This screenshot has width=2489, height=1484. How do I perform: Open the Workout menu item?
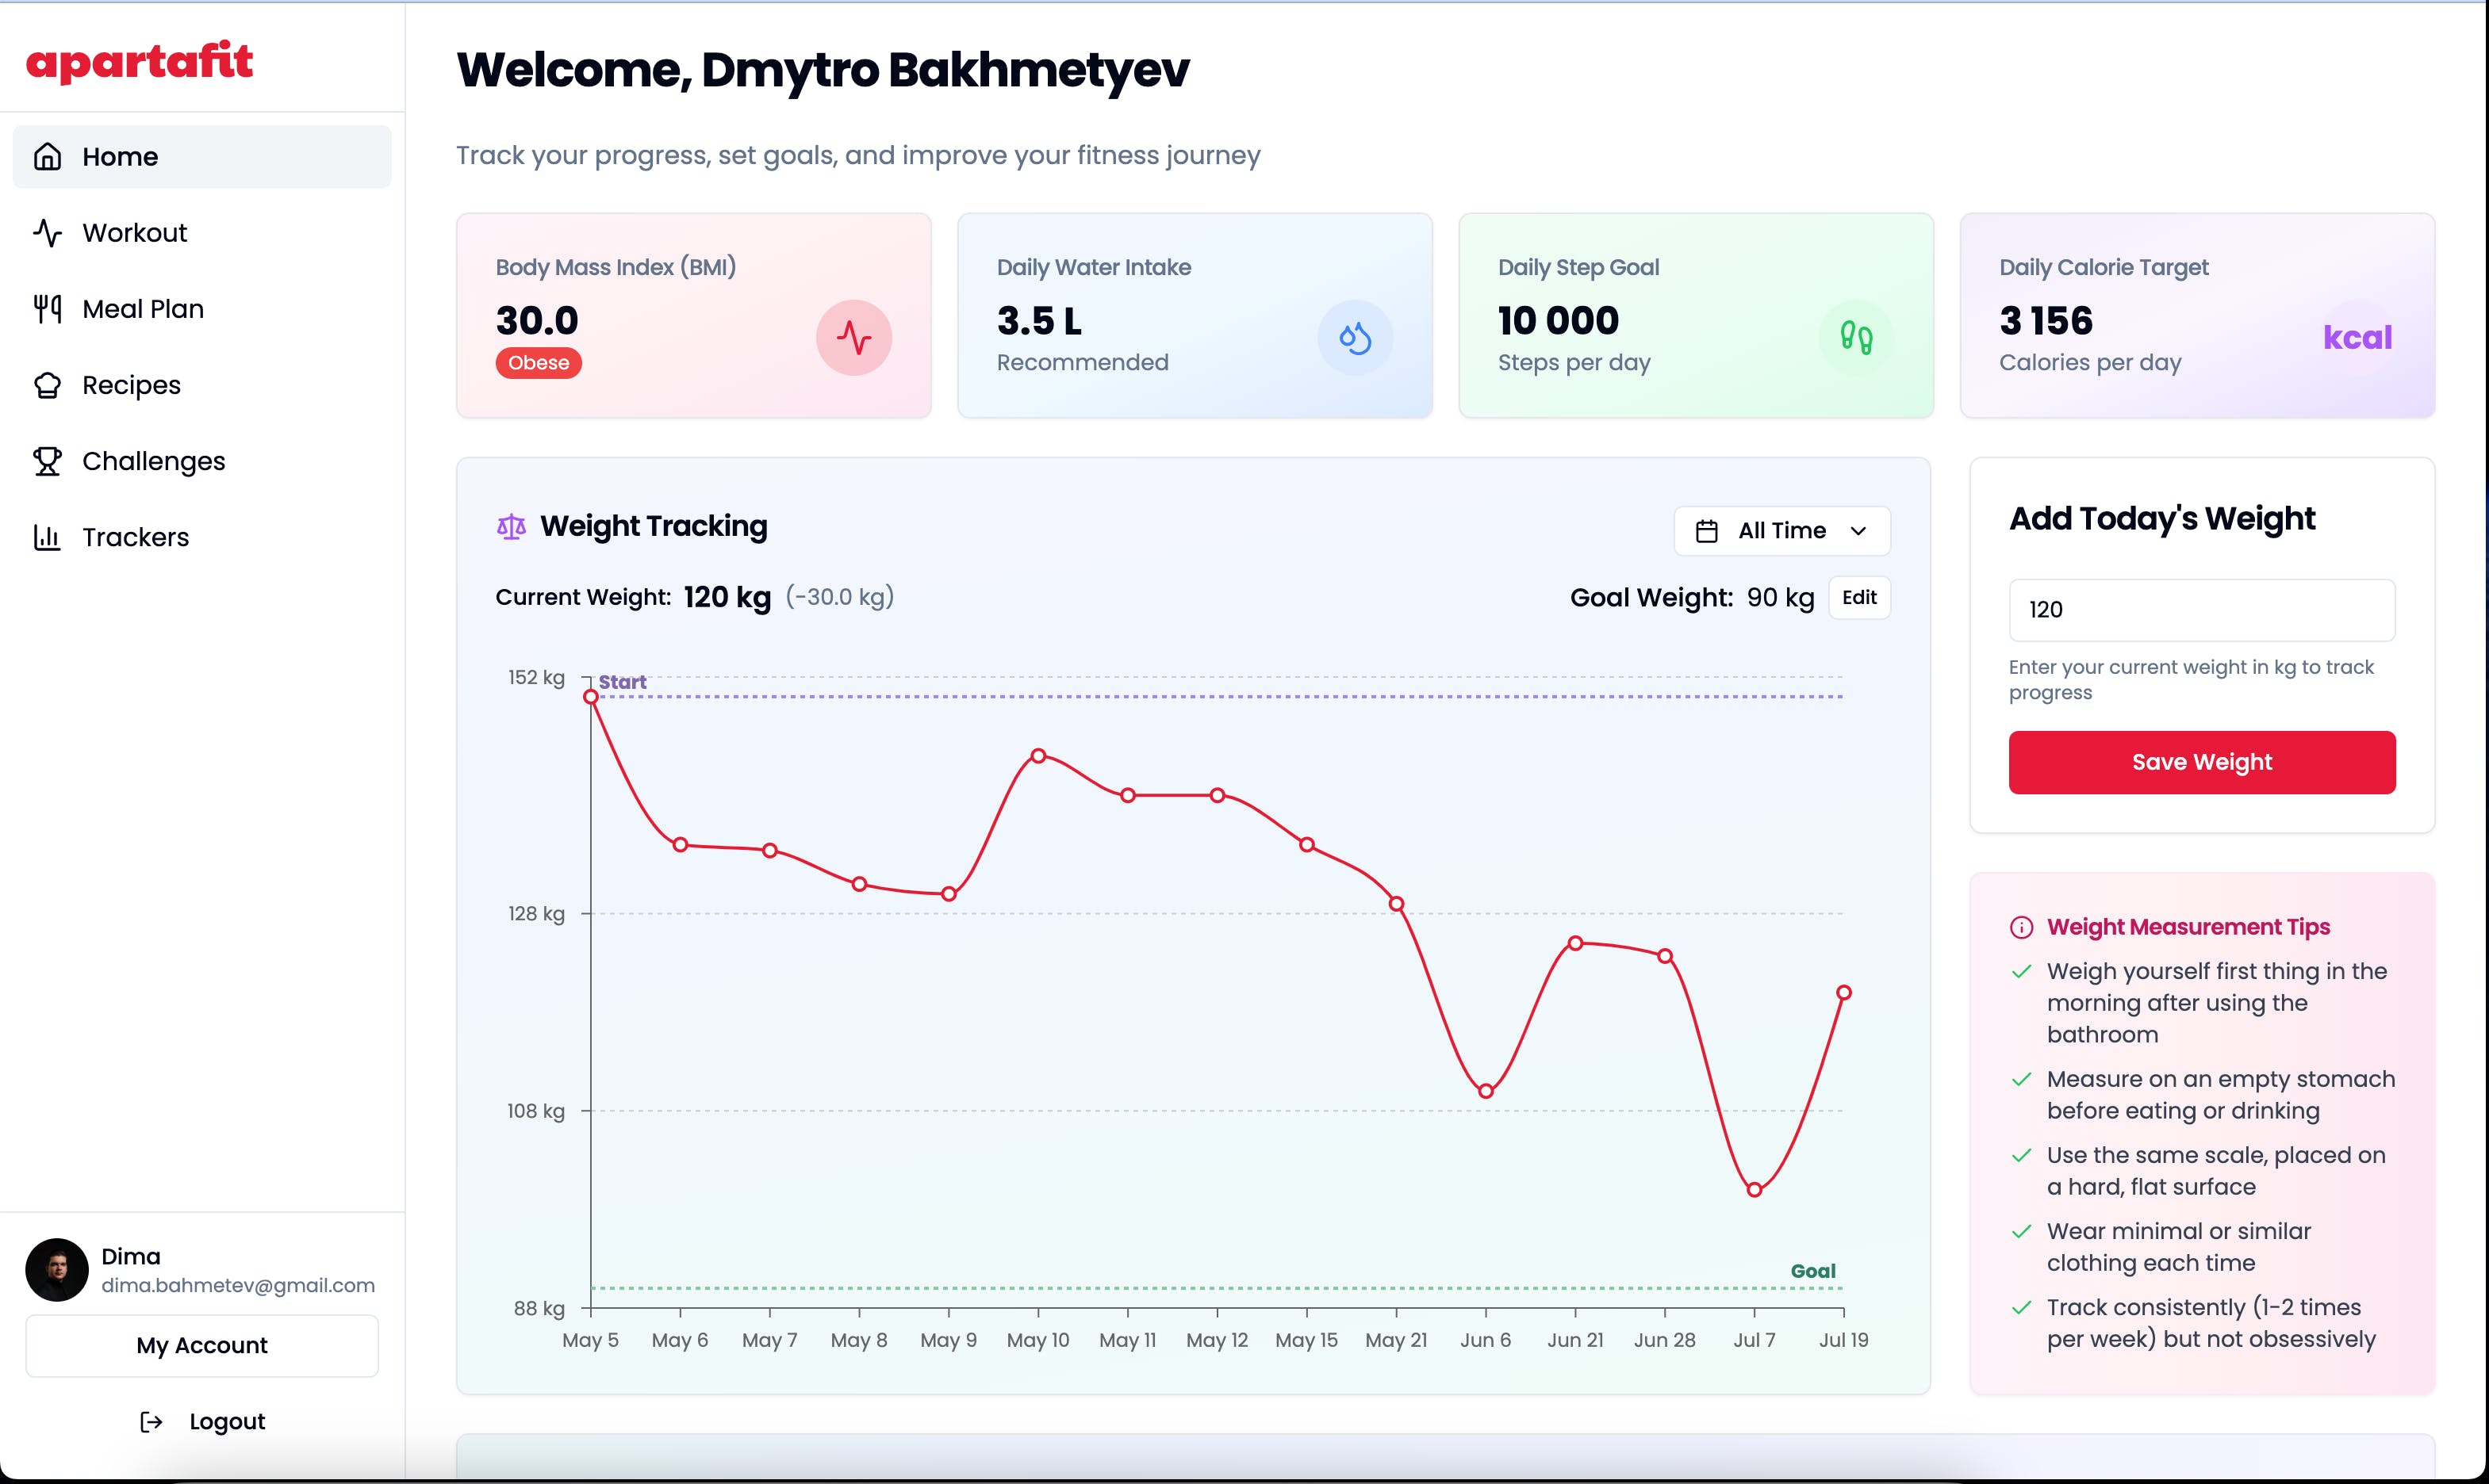[134, 233]
